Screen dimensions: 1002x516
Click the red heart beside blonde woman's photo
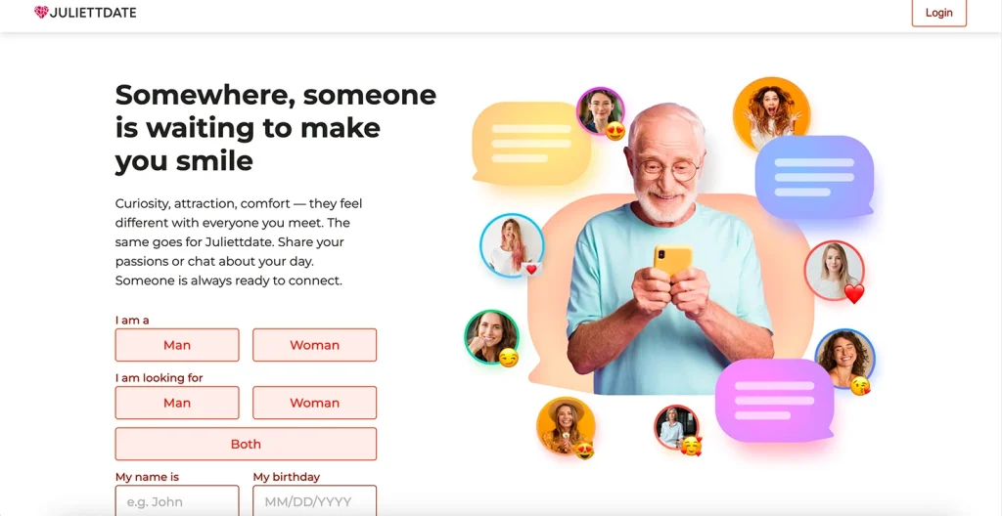(853, 294)
